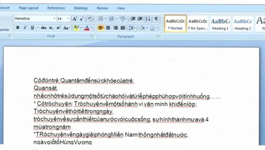This screenshot has width=265, height=150.
Task: Toggle Show/Hide paragraph marks
Action: [156, 19]
